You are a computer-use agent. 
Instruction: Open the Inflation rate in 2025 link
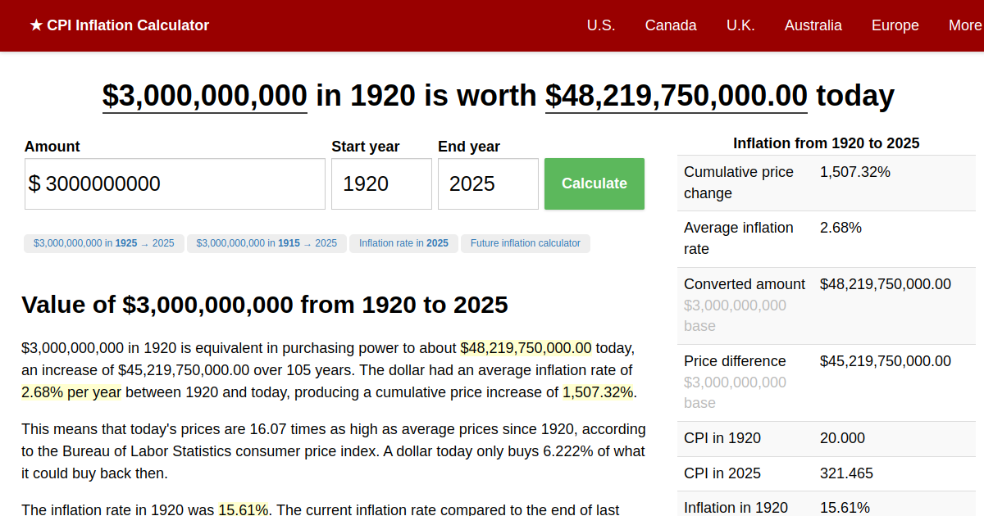[403, 243]
